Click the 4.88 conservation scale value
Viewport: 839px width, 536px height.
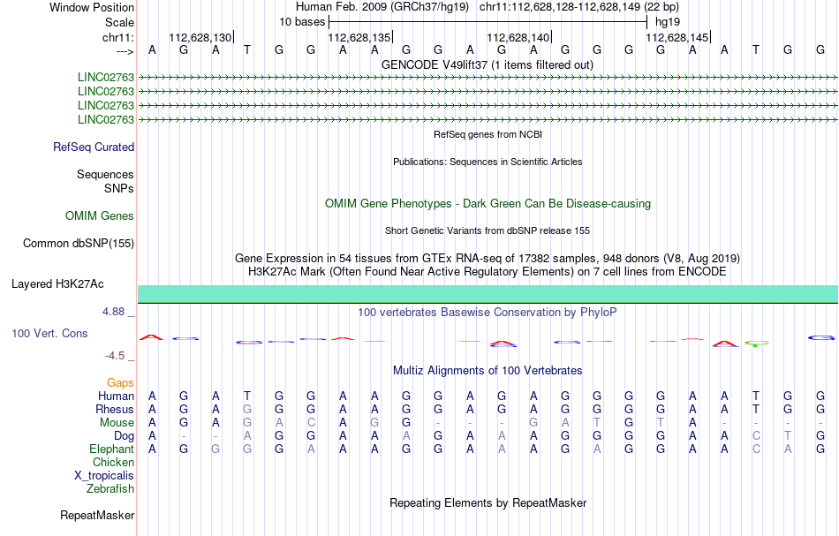pyautogui.click(x=113, y=312)
